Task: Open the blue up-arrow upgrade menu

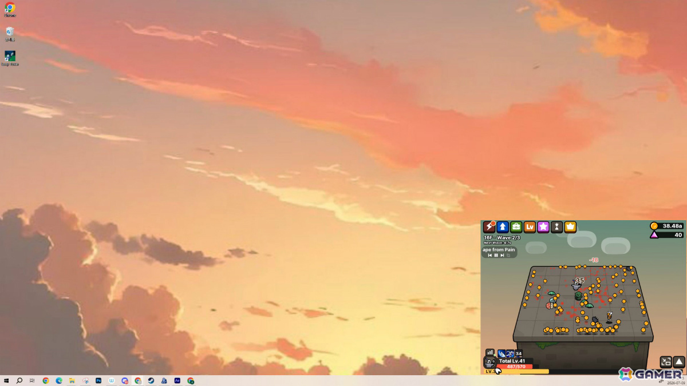Action: [x=503, y=227]
